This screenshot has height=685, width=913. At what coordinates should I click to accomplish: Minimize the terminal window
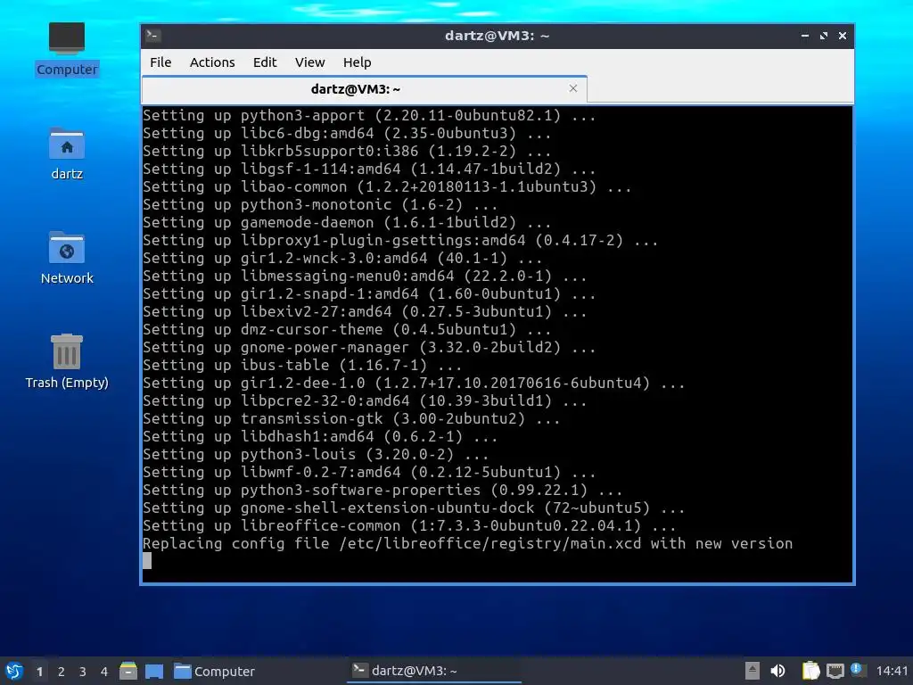805,36
